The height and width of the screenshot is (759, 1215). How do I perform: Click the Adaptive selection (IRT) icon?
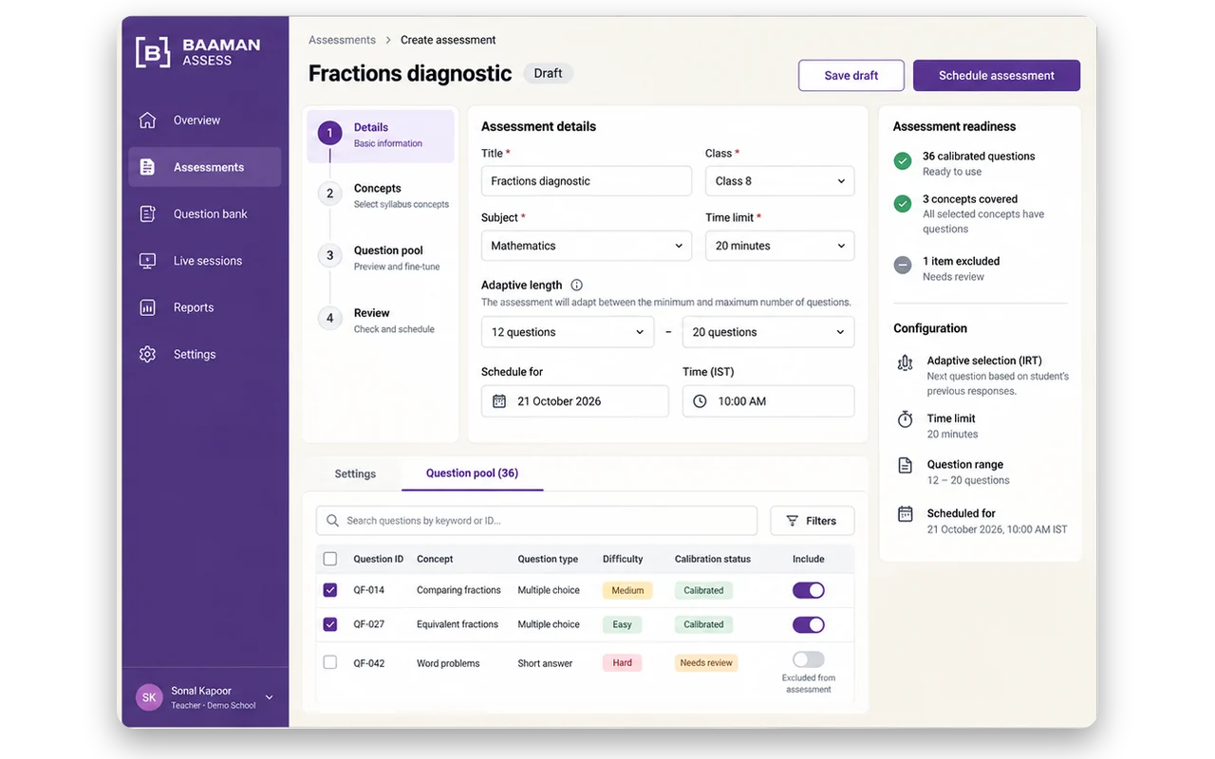906,361
